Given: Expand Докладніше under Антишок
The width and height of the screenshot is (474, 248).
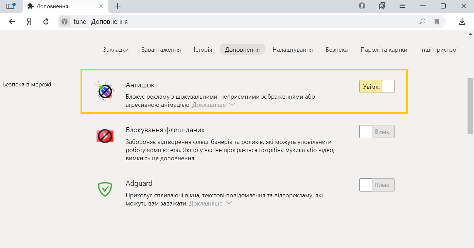Looking at the screenshot, I should pos(213,105).
